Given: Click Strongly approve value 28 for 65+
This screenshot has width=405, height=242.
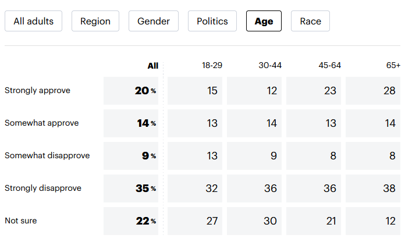Looking at the screenshot, I should click(373, 91).
